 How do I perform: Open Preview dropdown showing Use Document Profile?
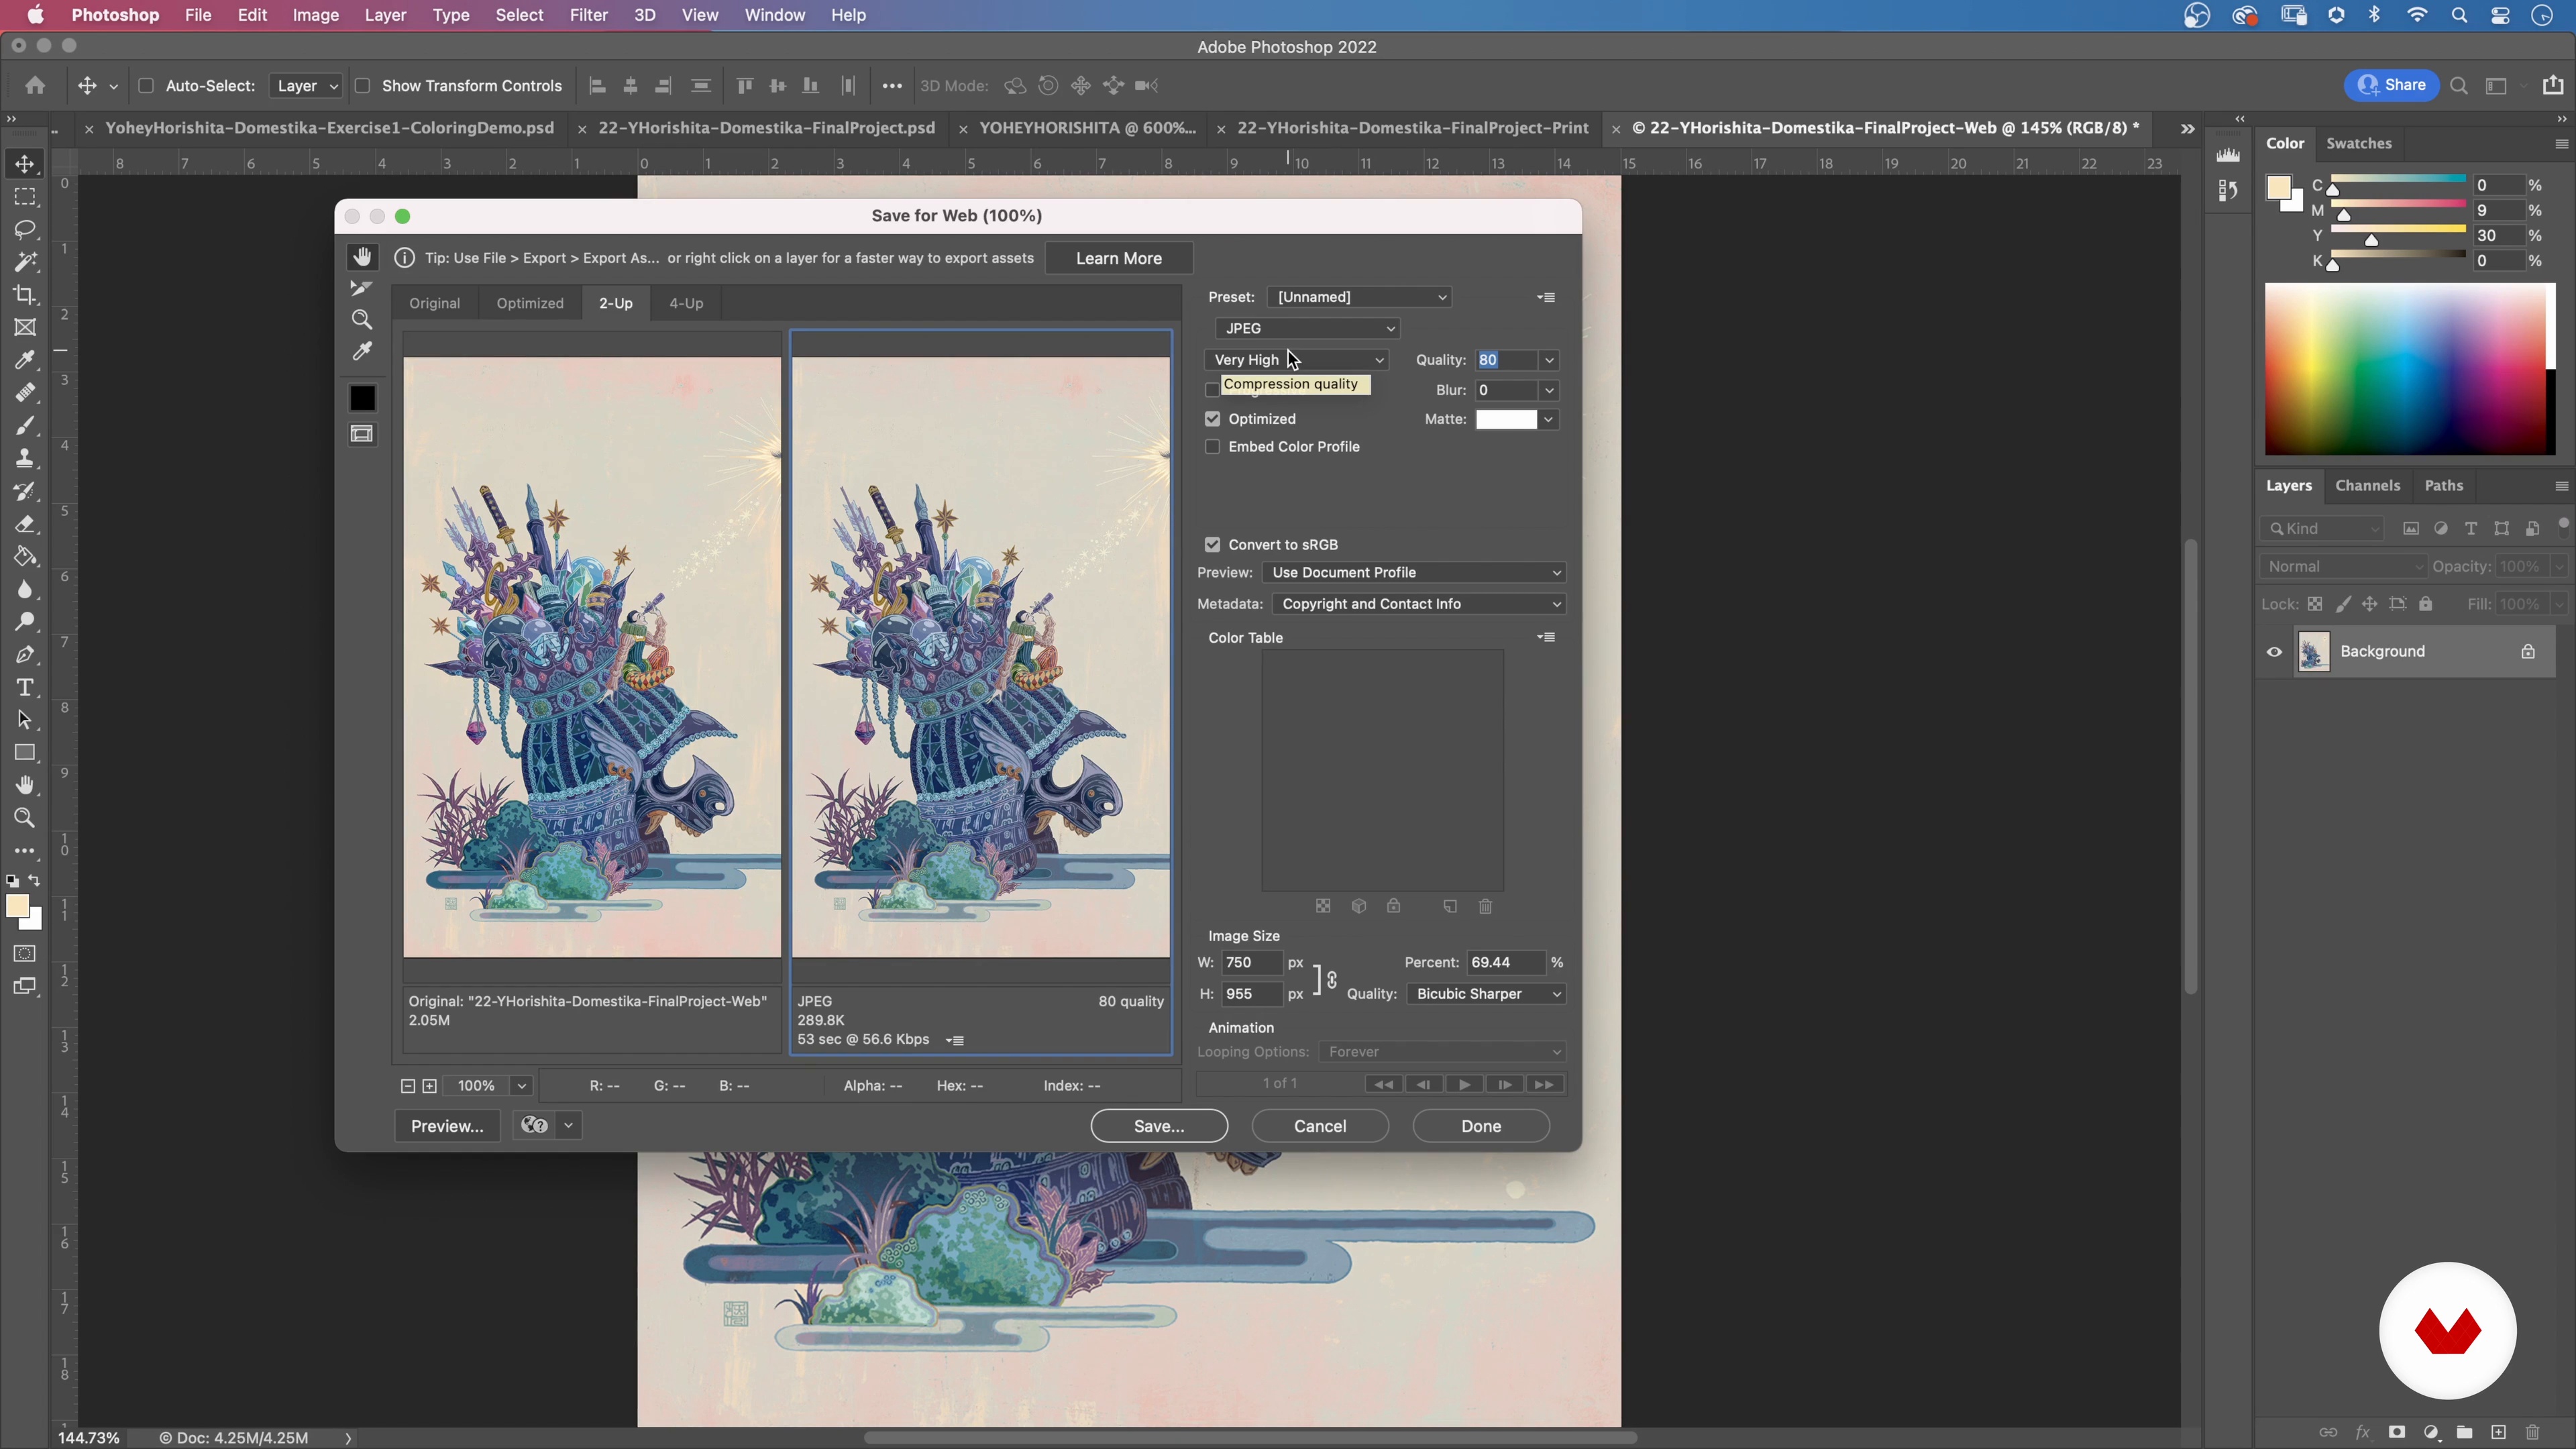click(1414, 573)
